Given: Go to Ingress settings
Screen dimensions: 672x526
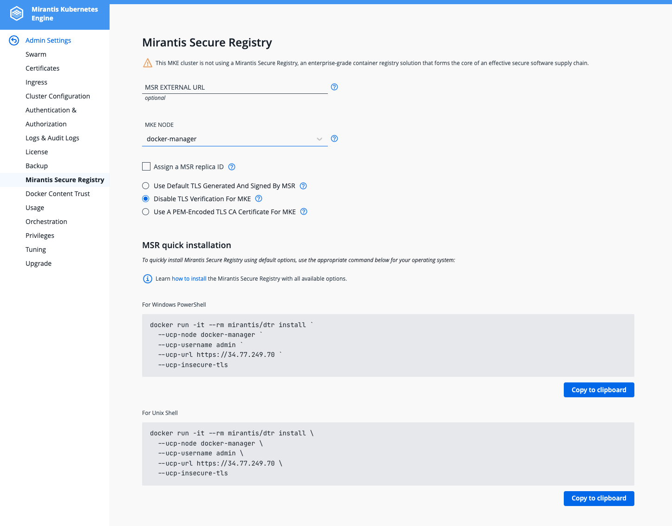Looking at the screenshot, I should 36,82.
